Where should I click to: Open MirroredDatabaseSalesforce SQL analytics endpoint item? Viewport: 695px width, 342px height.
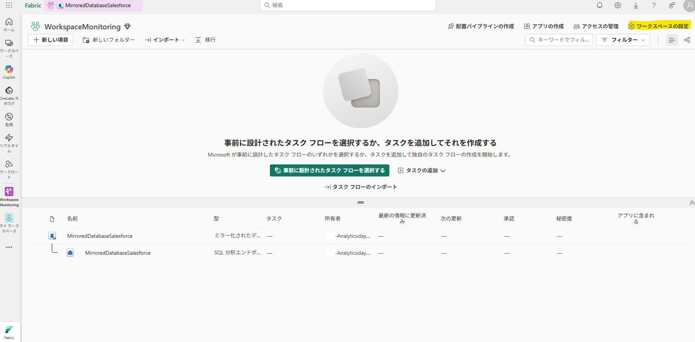(118, 253)
